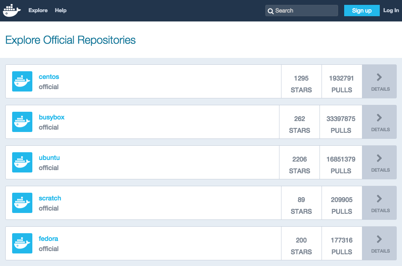Click centos star count 1295
Viewport: 402px width, 266px height.
(x=301, y=78)
